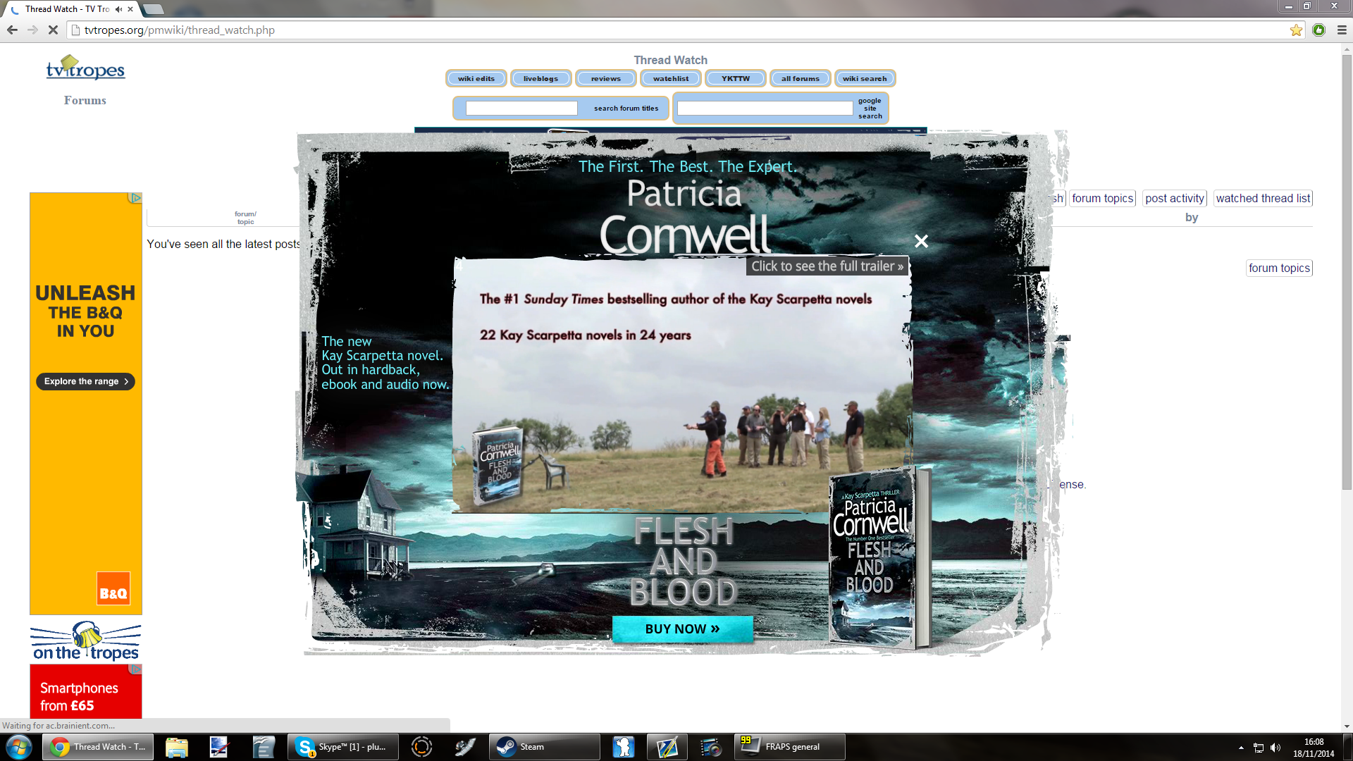Screen dimensions: 1353x761
Task: Go back with the browser arrow
Action: (12, 30)
